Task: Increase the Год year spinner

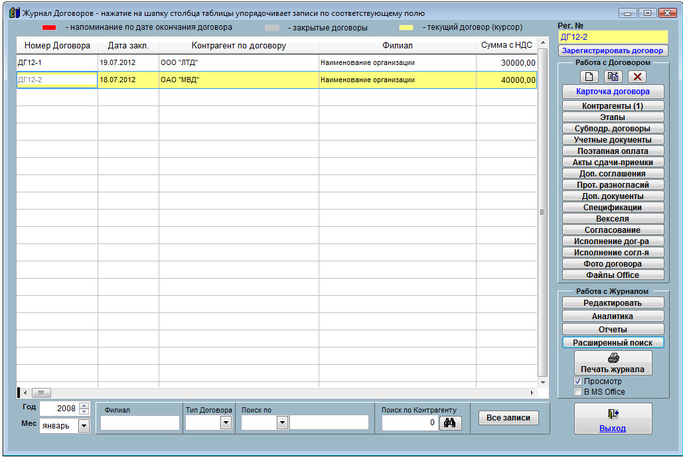Action: click(x=84, y=406)
